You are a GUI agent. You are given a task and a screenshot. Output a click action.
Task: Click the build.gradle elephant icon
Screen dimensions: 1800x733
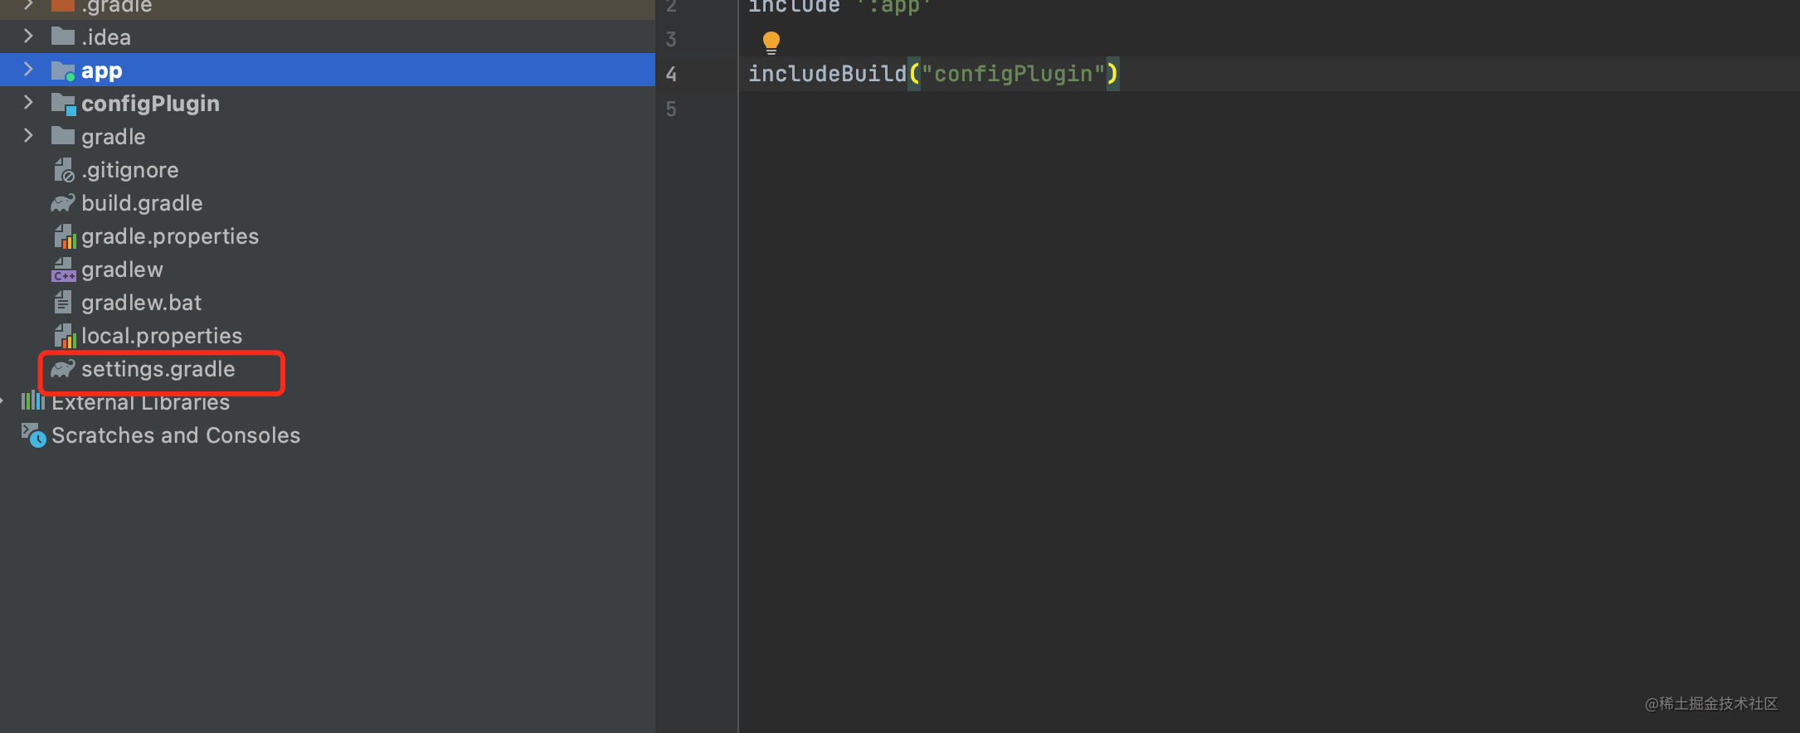click(63, 203)
